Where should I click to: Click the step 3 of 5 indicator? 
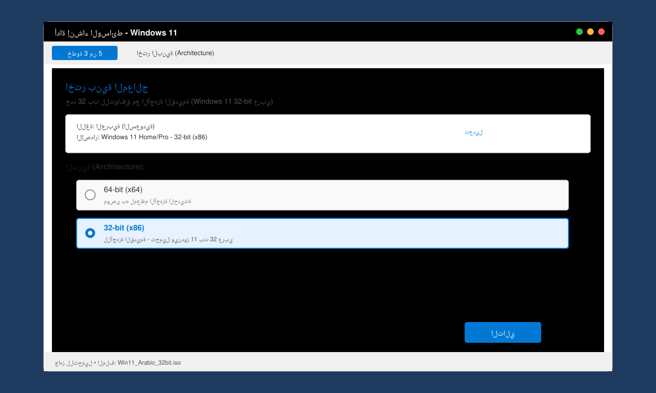click(x=85, y=53)
